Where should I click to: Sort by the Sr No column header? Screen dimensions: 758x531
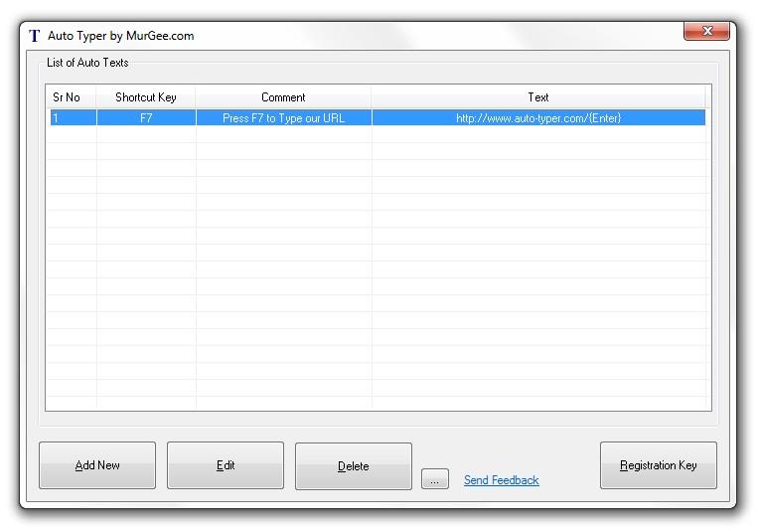point(72,97)
